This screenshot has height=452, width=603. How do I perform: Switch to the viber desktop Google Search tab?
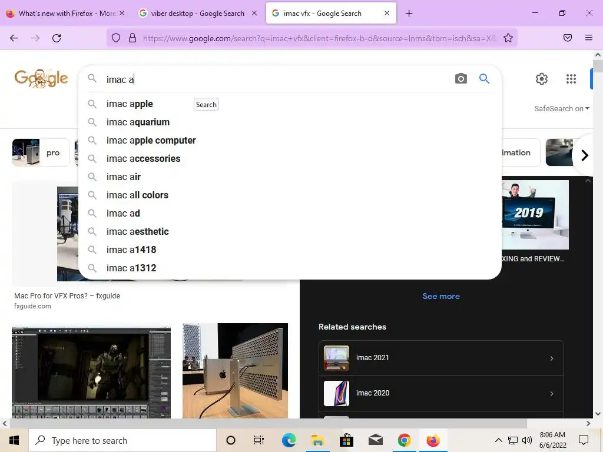pyautogui.click(x=198, y=14)
